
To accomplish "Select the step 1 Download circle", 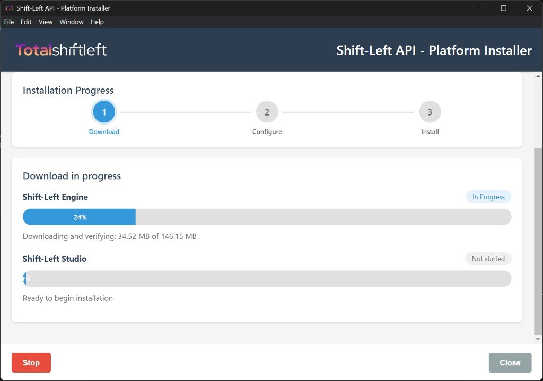I will tap(104, 112).
